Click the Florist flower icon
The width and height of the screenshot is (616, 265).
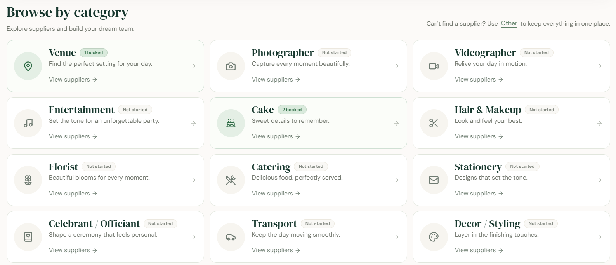click(x=28, y=180)
